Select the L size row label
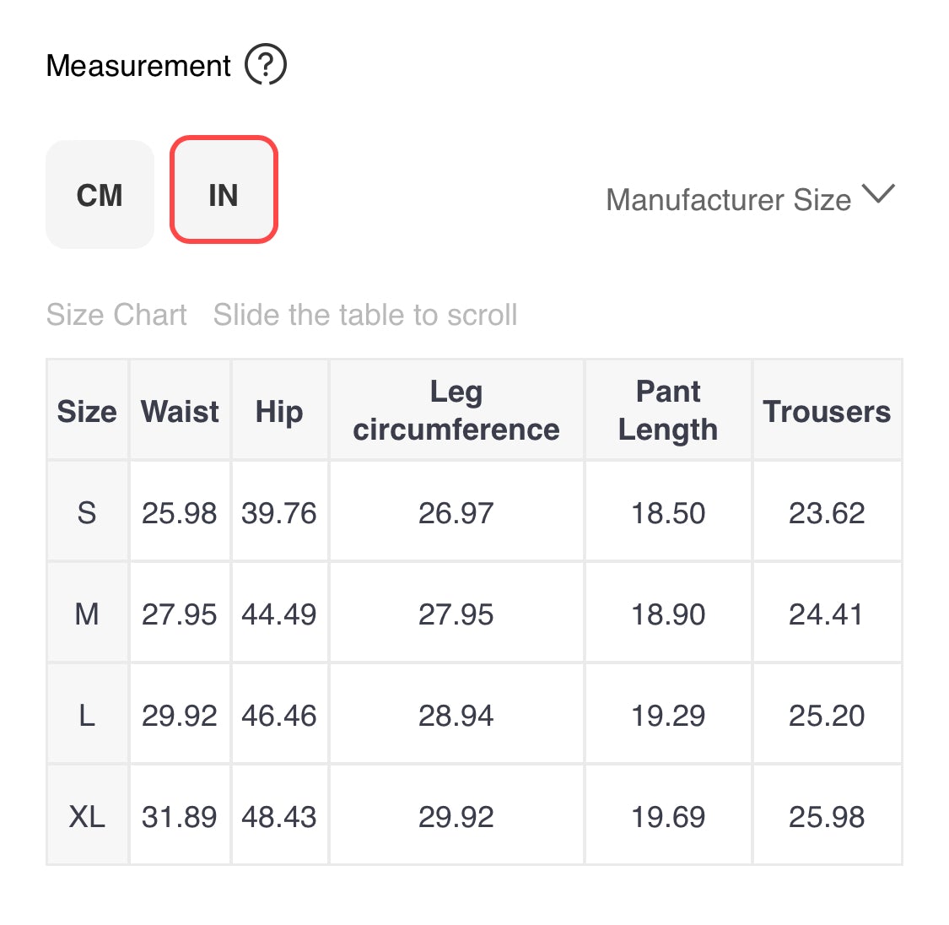 coord(87,714)
